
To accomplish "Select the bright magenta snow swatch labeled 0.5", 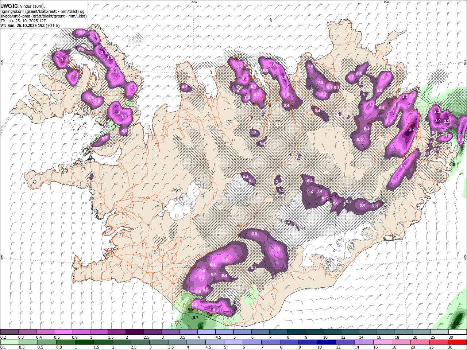I will [63, 332].
